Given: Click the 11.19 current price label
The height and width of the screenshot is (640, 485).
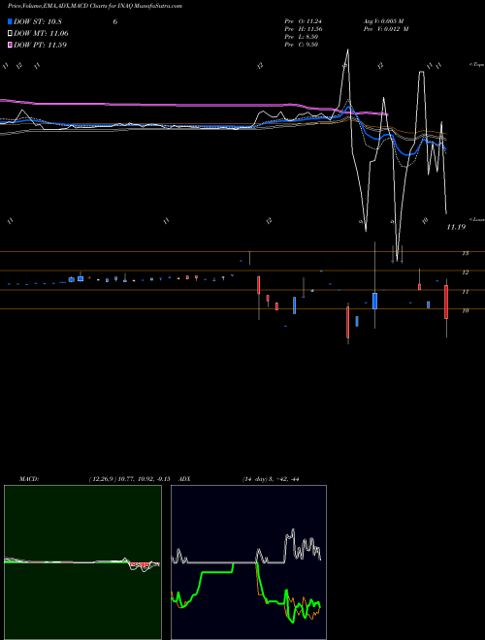Looking at the screenshot, I should (x=456, y=227).
